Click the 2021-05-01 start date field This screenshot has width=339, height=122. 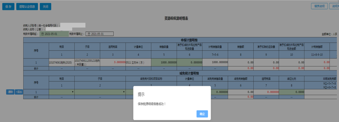[x=54, y=34]
